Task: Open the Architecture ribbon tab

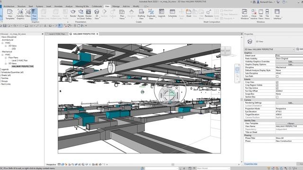Action: [x=9, y=6]
